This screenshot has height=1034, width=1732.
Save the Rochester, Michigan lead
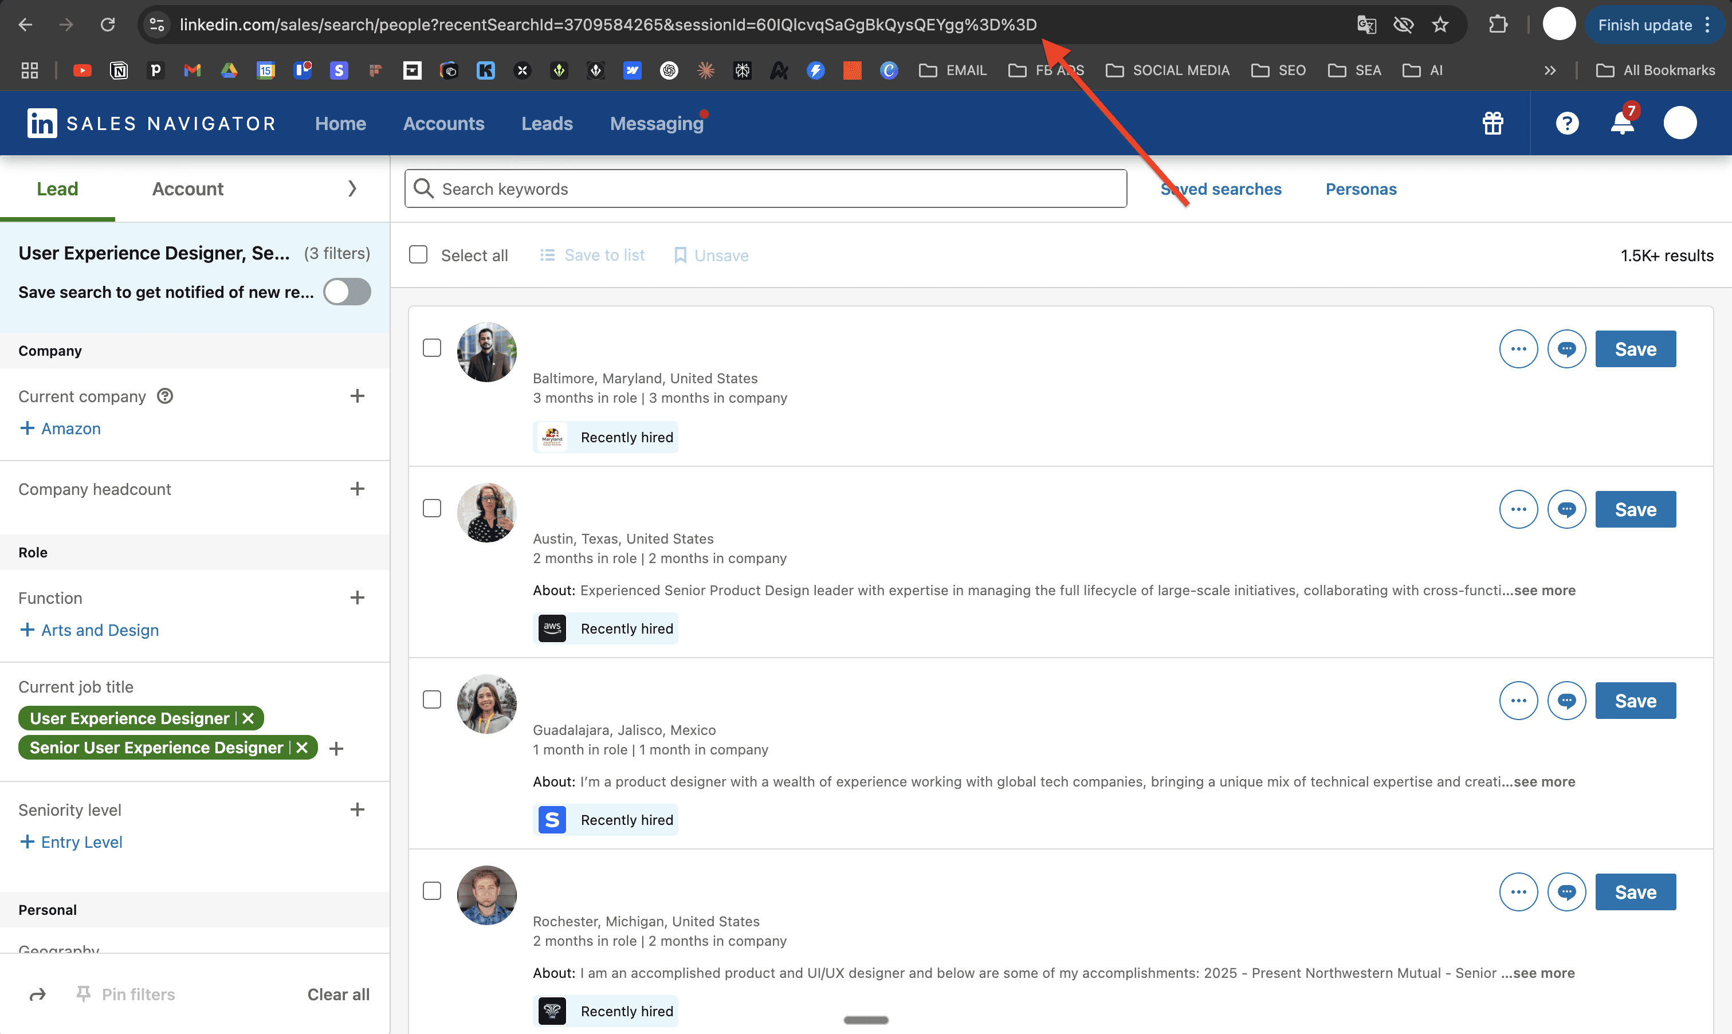(x=1635, y=892)
